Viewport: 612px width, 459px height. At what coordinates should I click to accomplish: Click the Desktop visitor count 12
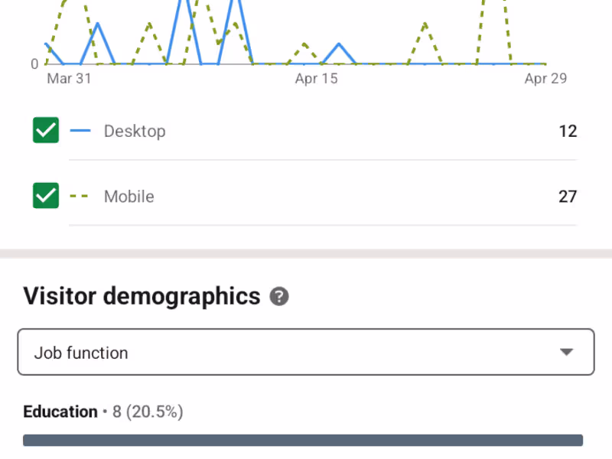coord(567,132)
